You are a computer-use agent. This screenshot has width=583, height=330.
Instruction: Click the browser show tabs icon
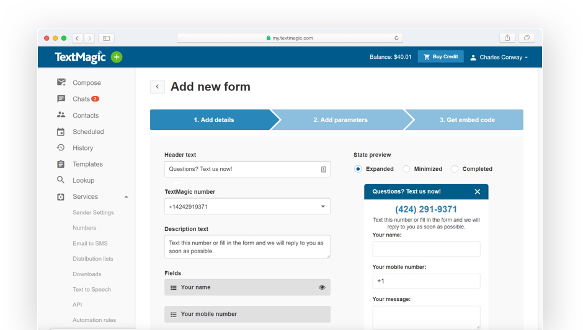click(527, 38)
